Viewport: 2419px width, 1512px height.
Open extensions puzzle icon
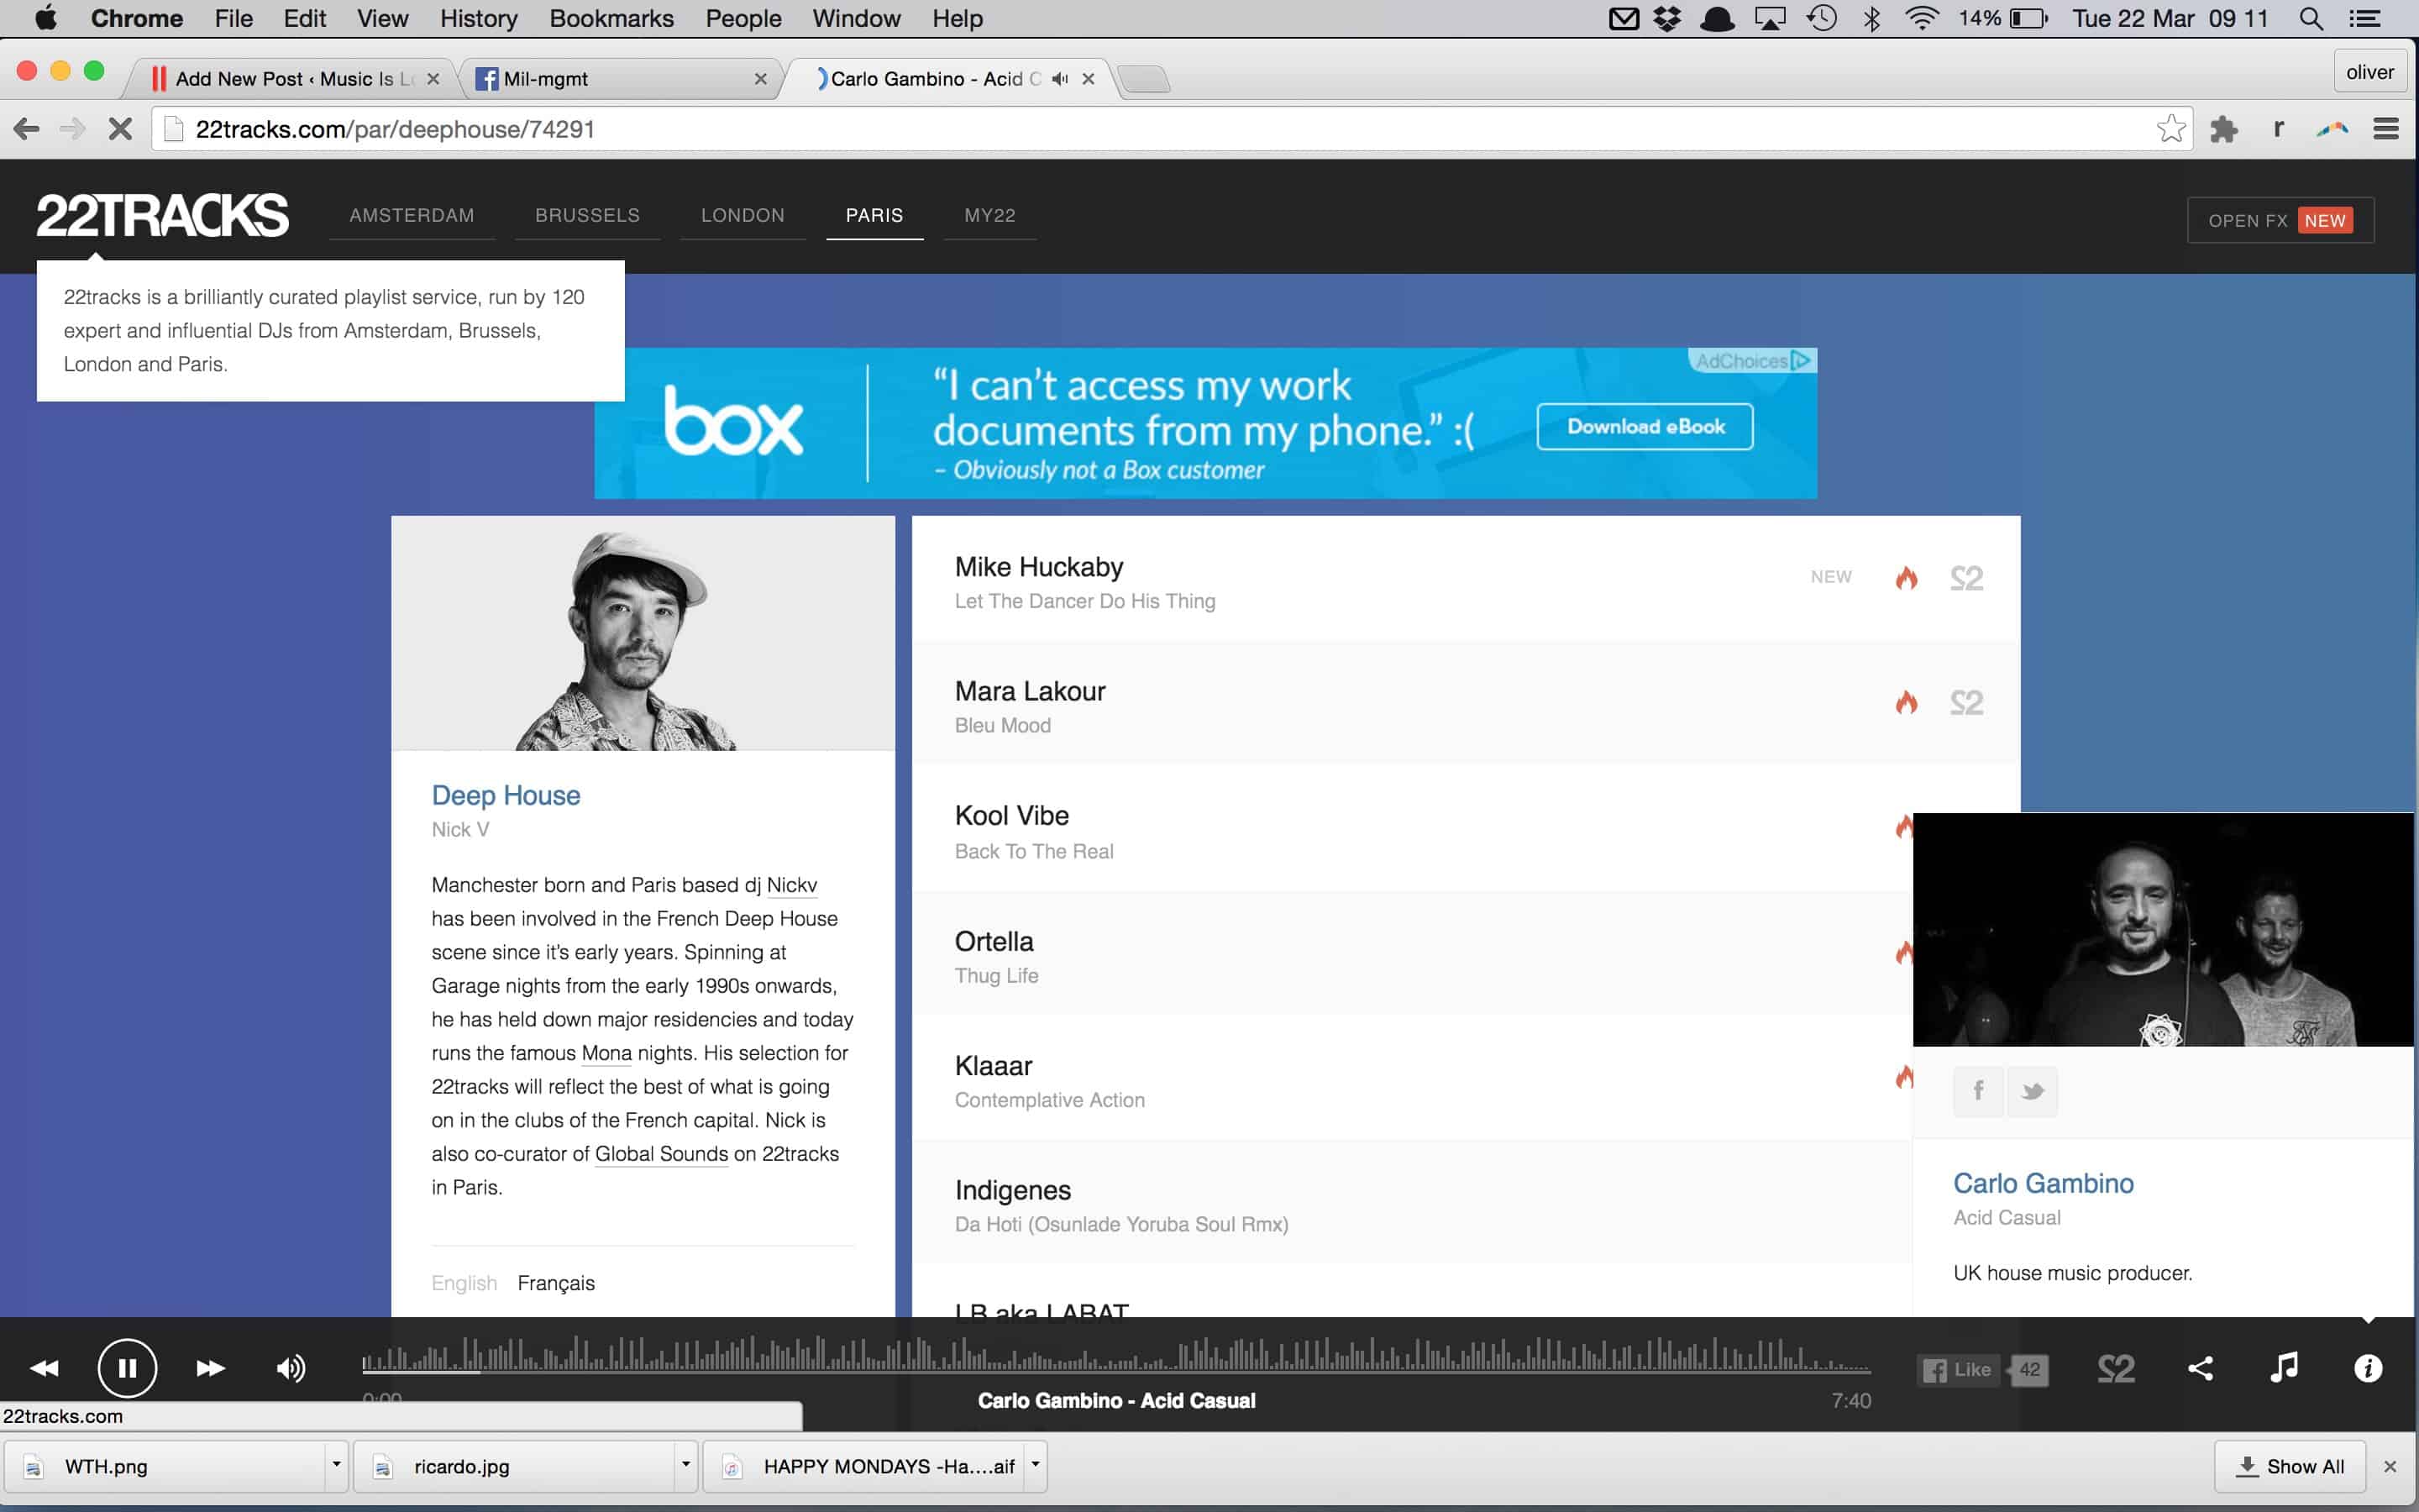pos(2223,129)
